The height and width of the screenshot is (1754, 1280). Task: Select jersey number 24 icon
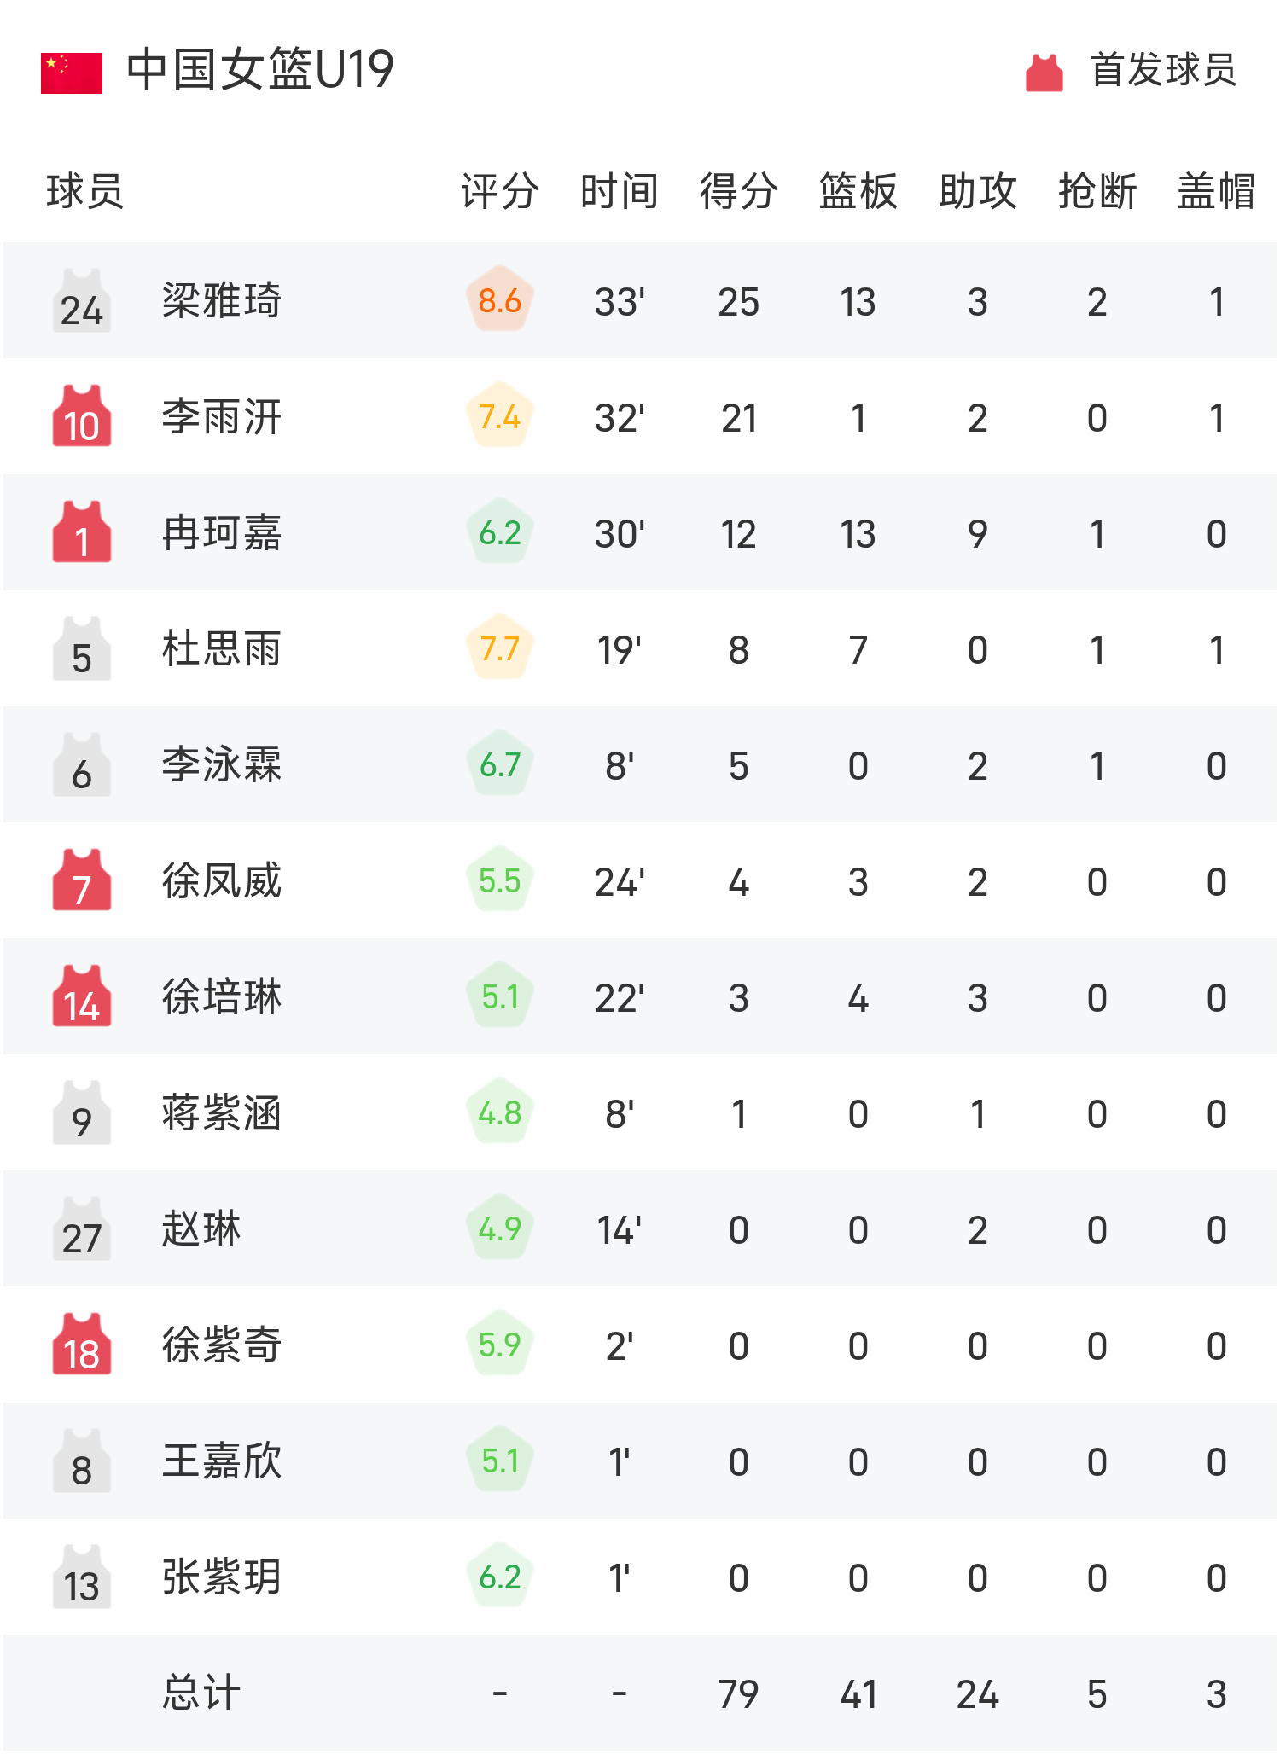click(82, 300)
